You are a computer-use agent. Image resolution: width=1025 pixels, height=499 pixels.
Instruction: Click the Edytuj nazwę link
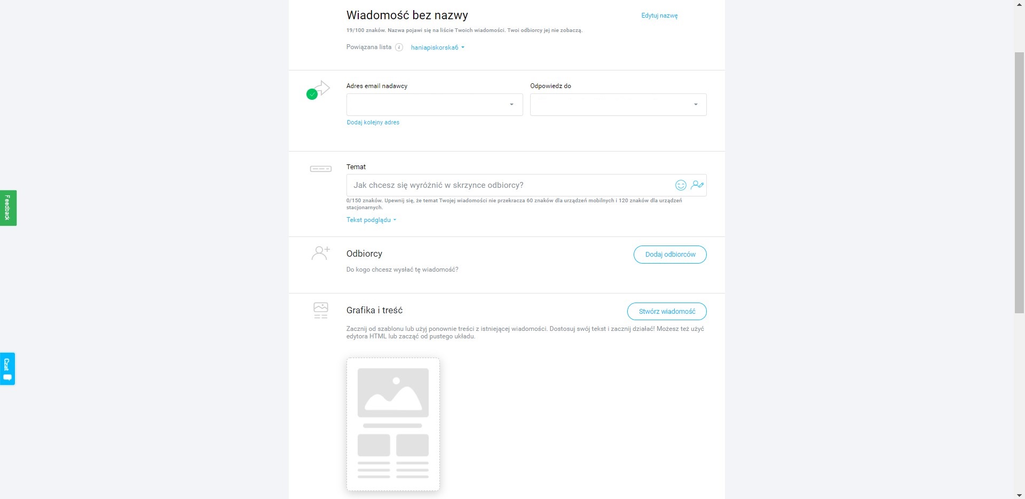[x=659, y=15]
